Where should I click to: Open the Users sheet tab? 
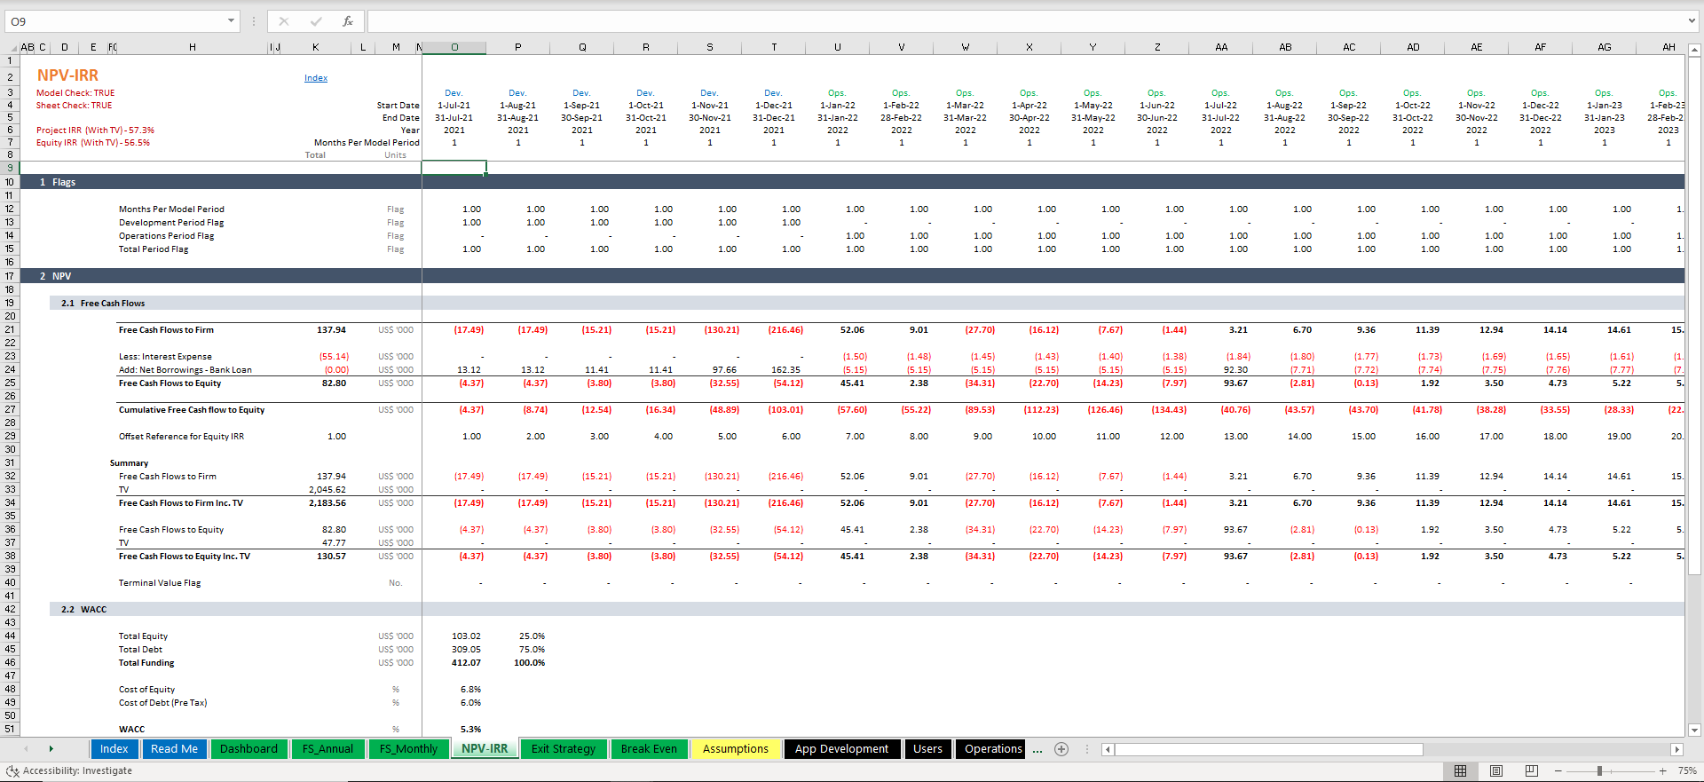click(927, 749)
